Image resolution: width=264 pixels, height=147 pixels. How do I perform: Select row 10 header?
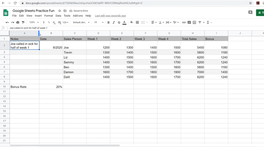pos(4,87)
